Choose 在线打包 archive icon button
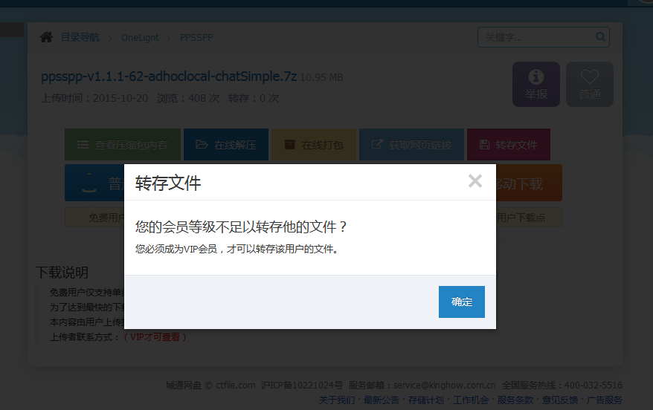 (313, 145)
